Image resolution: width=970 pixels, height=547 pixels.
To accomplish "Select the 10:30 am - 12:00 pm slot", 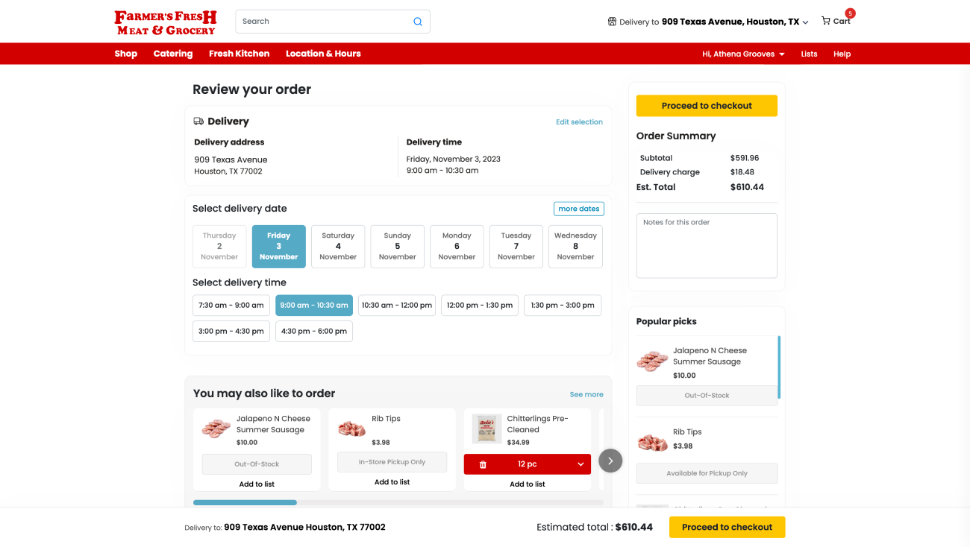I will (397, 306).
